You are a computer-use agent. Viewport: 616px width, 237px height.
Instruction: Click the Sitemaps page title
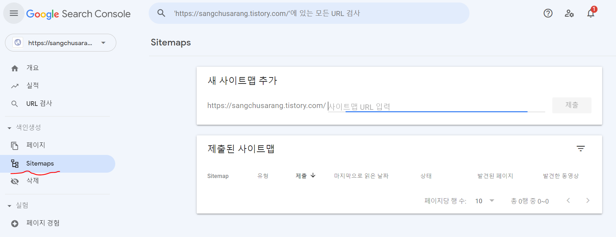171,42
